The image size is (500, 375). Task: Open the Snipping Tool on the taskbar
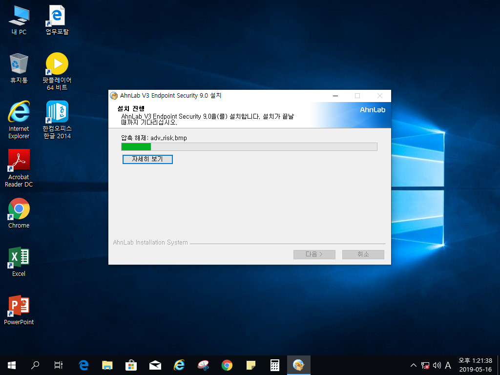click(x=203, y=365)
